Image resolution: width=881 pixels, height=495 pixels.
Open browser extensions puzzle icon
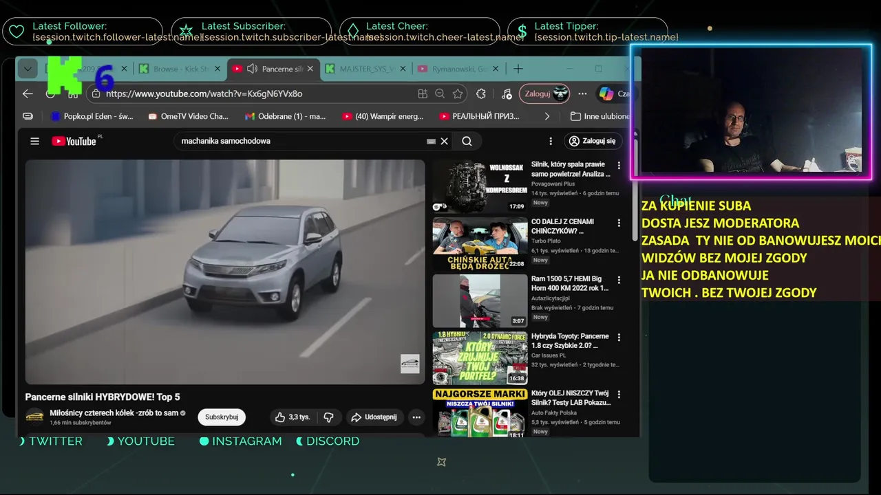pos(481,93)
